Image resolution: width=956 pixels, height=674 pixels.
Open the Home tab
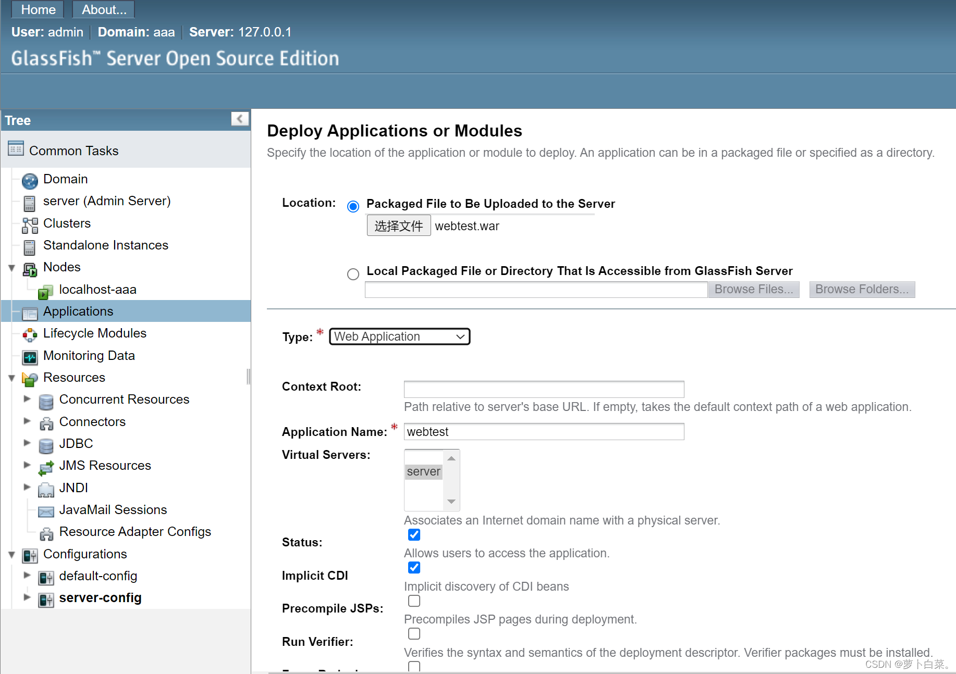[x=38, y=9]
